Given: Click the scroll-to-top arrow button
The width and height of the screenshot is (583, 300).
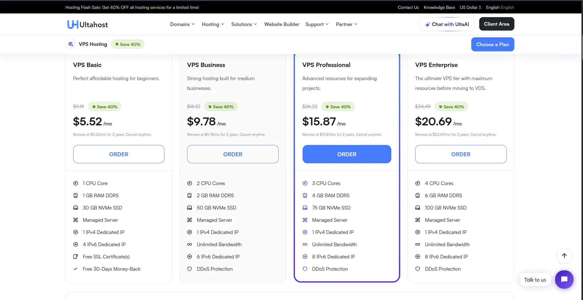Looking at the screenshot, I should coord(564,256).
